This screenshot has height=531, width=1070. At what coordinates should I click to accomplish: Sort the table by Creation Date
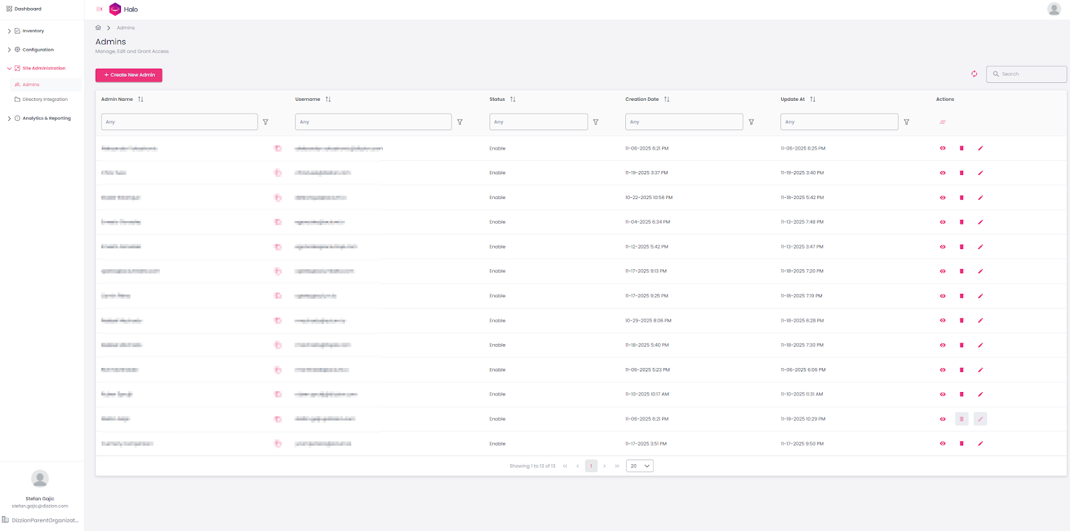pos(667,100)
